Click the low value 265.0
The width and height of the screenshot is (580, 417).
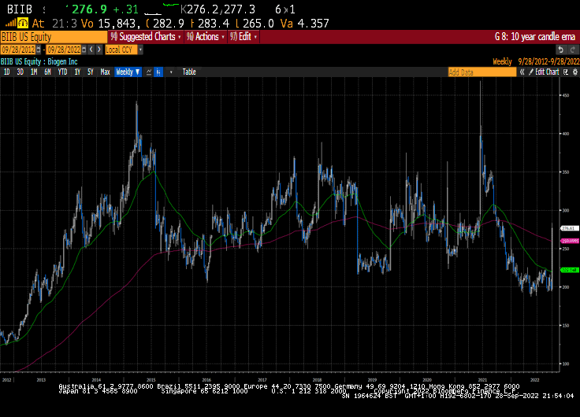click(258, 24)
